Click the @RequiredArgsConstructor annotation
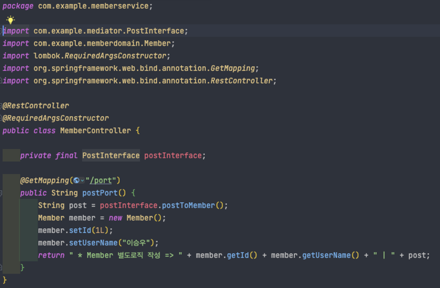 [x=56, y=118]
